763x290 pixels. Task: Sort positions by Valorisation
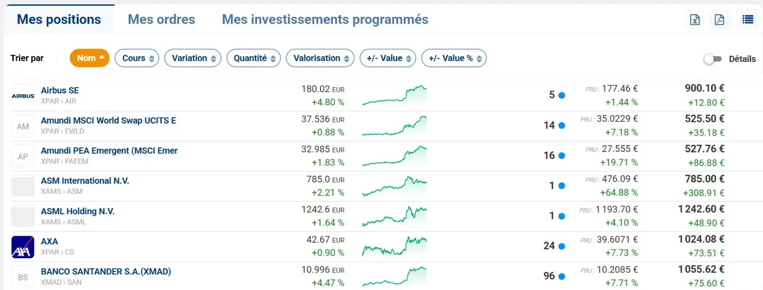pos(320,58)
